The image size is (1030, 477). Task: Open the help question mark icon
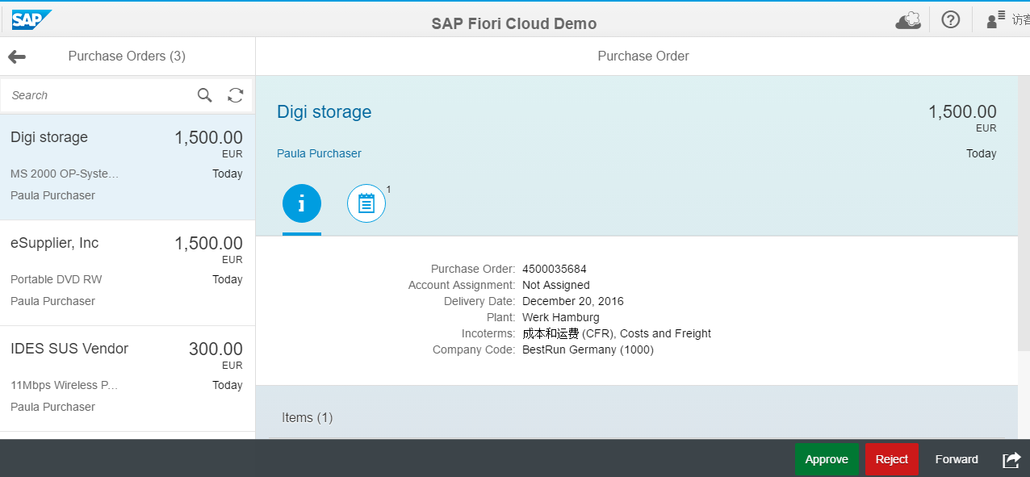(950, 19)
